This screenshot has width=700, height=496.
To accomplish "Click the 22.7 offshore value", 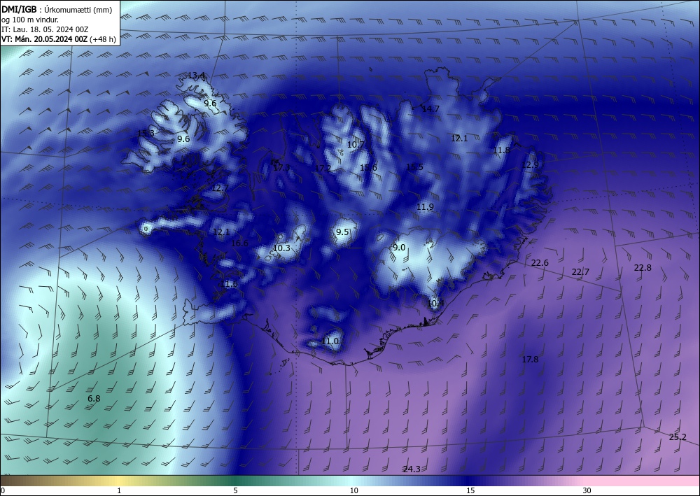I will (x=580, y=271).
